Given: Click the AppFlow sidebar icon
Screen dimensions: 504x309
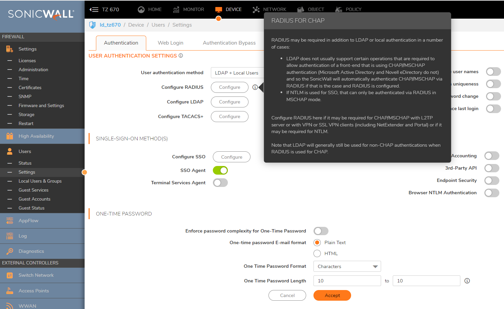Looking at the screenshot, I should [x=10, y=221].
